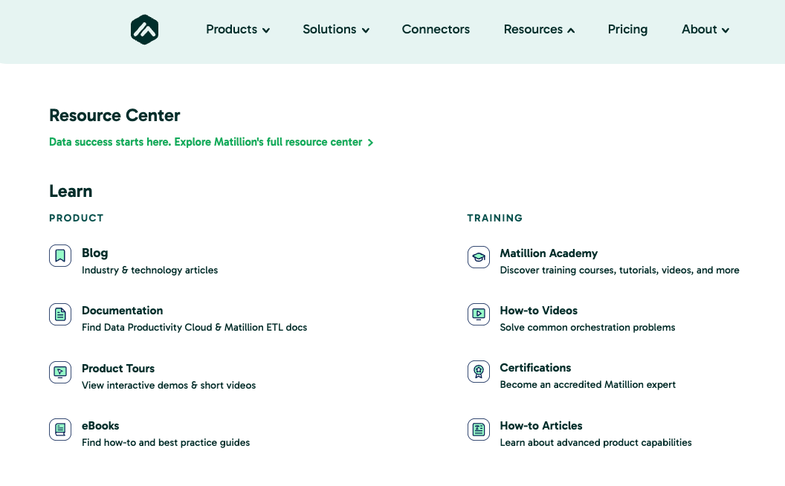
Task: Click 'Learn about advanced product capabilities' text
Action: click(595, 443)
